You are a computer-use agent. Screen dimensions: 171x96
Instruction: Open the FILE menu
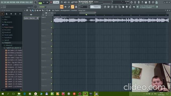[2, 2]
